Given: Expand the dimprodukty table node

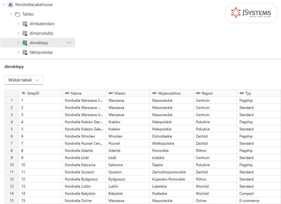Looking at the screenshot, I should click(x=18, y=33).
